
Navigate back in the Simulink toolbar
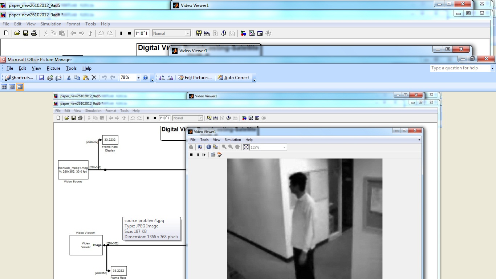(x=73, y=33)
